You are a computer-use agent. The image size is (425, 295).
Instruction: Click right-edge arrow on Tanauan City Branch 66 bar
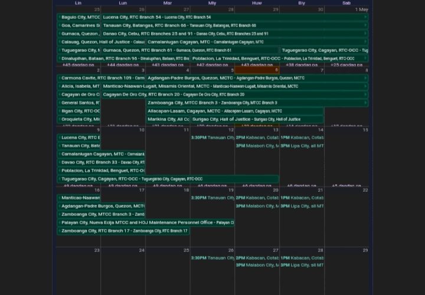coord(365,25)
